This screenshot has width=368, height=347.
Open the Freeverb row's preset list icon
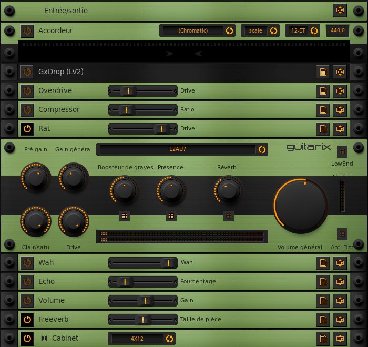(x=323, y=320)
